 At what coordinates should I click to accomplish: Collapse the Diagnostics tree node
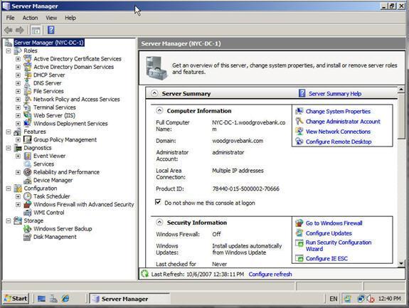[x=9, y=148]
